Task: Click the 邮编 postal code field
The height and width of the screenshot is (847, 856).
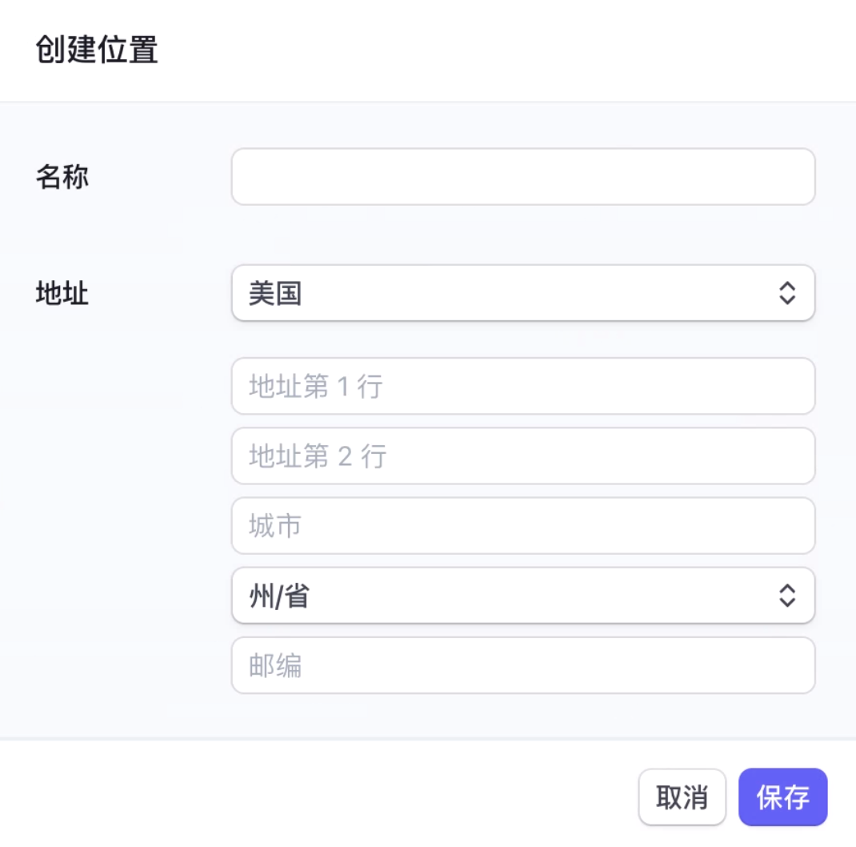Action: pos(523,665)
